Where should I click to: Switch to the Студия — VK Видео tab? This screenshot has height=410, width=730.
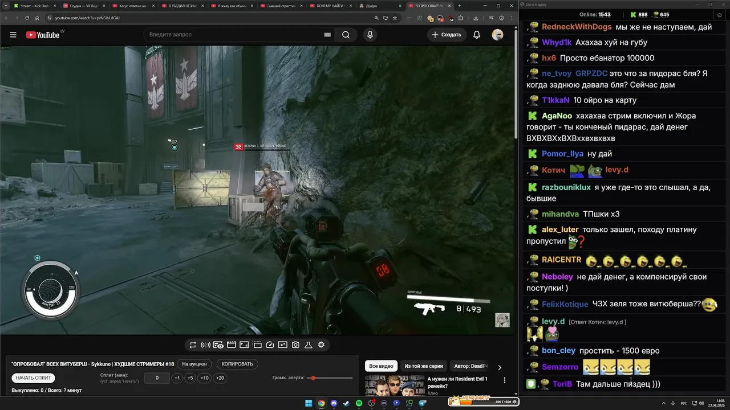click(83, 6)
